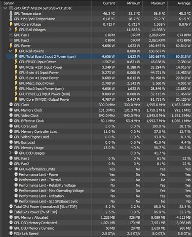Select Performance Limit - Reliability Voltage label

click(47, 185)
